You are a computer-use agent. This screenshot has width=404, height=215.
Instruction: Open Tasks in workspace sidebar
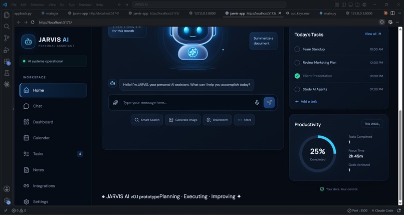point(53,154)
